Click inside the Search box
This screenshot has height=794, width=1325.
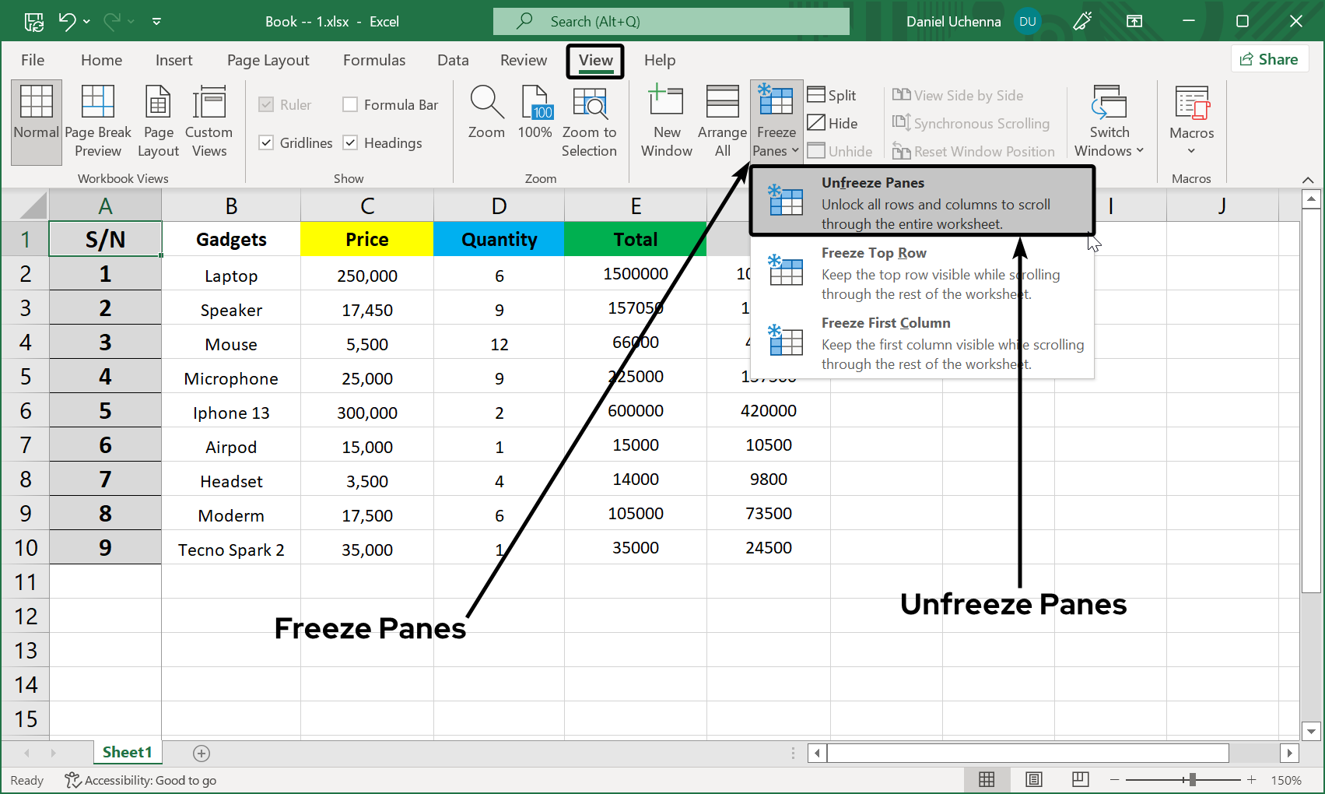coord(671,21)
